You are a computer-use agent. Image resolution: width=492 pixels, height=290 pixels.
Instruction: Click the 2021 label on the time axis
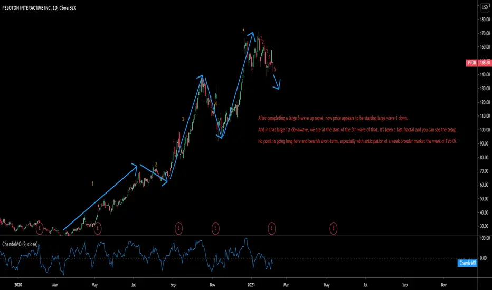click(x=251, y=285)
